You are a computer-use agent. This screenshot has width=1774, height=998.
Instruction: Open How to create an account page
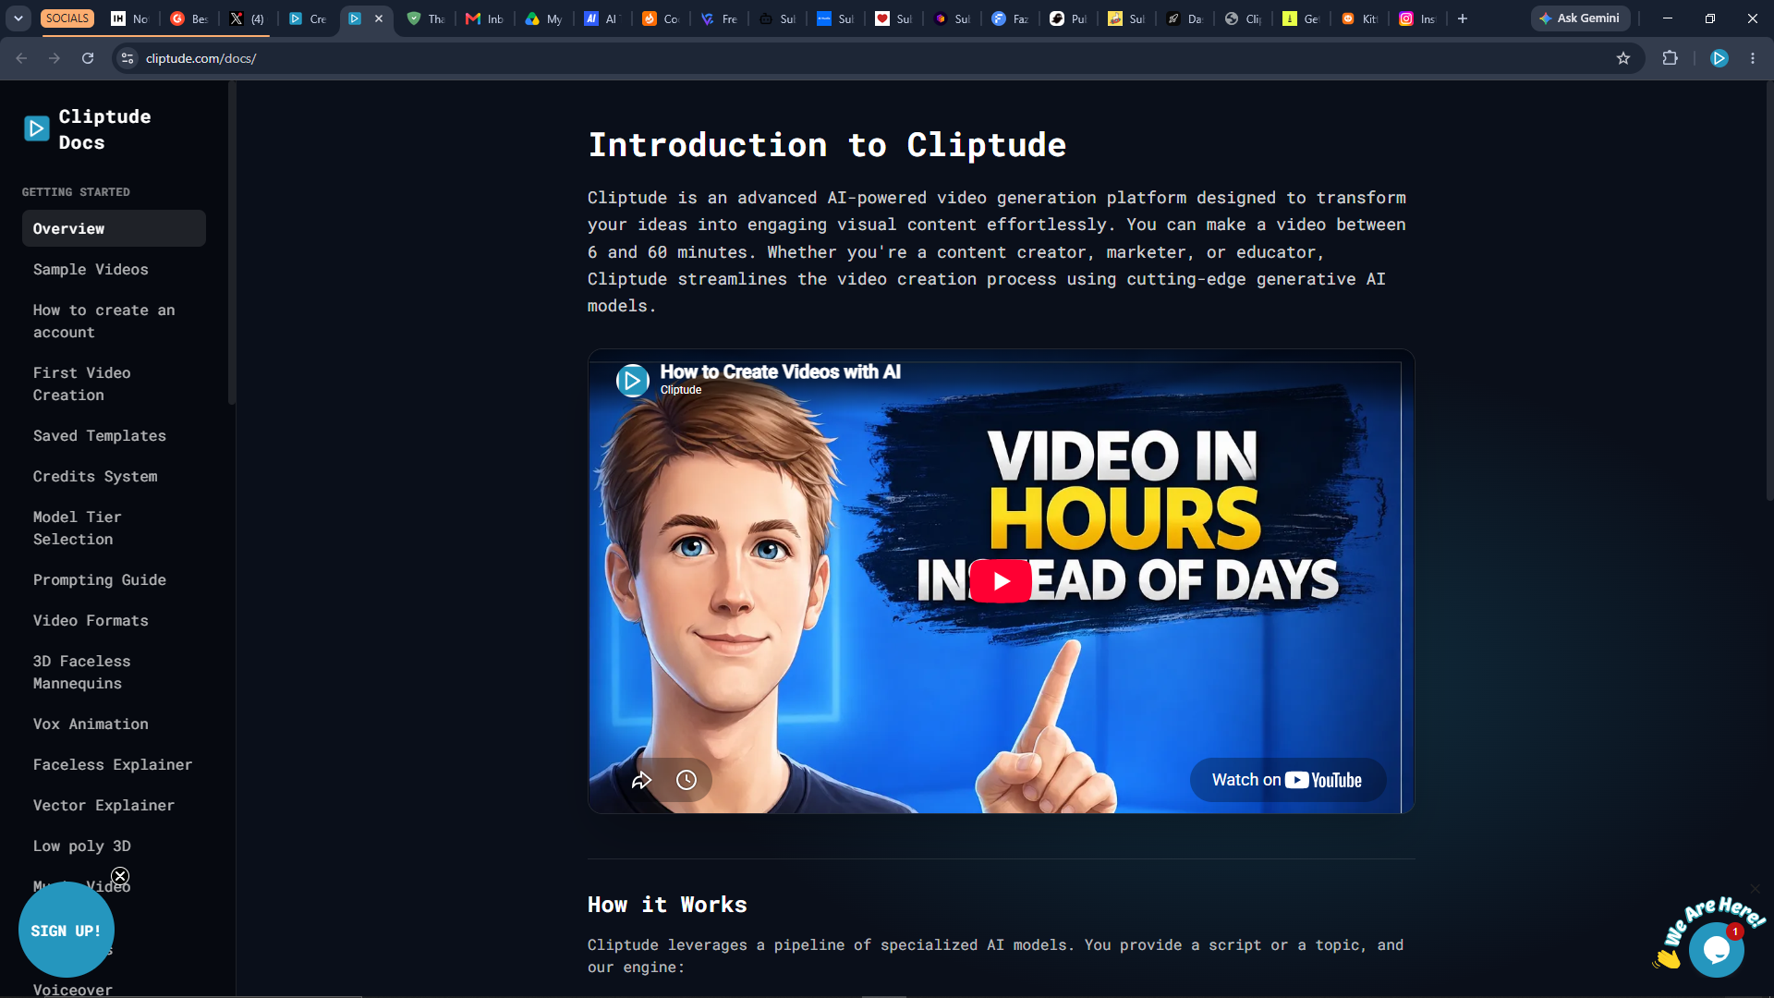click(114, 321)
